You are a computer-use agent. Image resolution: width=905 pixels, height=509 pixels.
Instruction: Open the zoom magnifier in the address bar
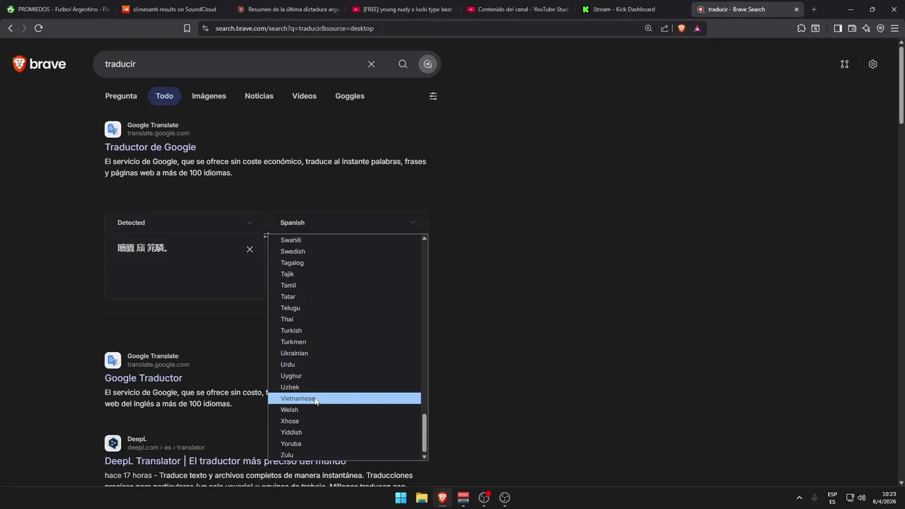(x=648, y=28)
